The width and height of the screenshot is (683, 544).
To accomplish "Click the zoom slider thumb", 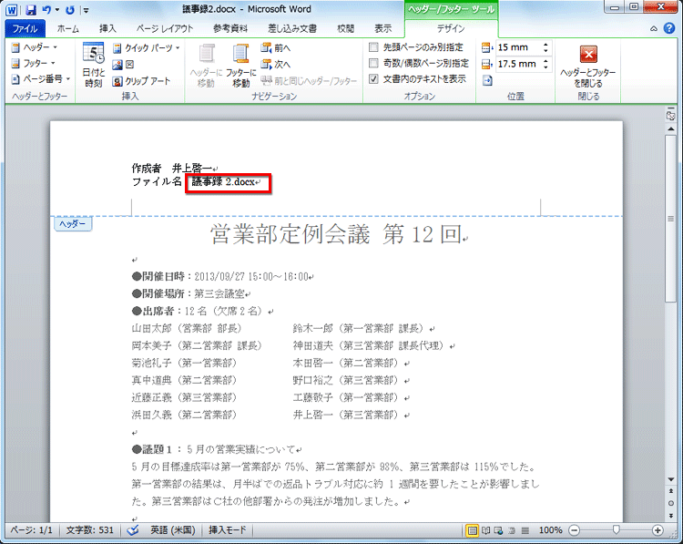I will [x=616, y=530].
